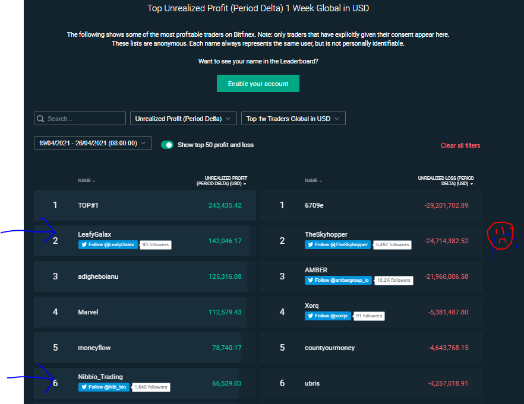524x404 pixels.
Task: Click the loss value -21,960,006.58
Action: pyautogui.click(x=447, y=276)
